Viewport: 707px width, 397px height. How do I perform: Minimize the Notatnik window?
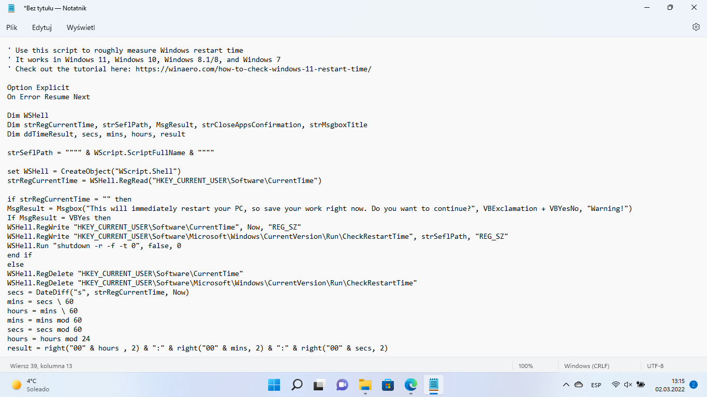pyautogui.click(x=647, y=7)
